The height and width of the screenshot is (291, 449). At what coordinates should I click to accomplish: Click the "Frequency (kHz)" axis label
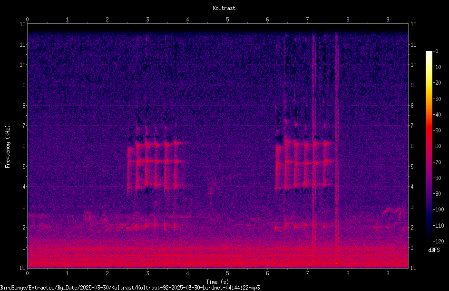tap(8, 147)
